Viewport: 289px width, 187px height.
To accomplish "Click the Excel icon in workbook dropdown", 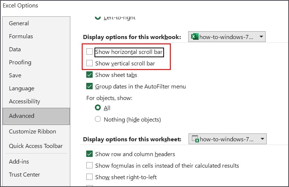I will point(194,37).
